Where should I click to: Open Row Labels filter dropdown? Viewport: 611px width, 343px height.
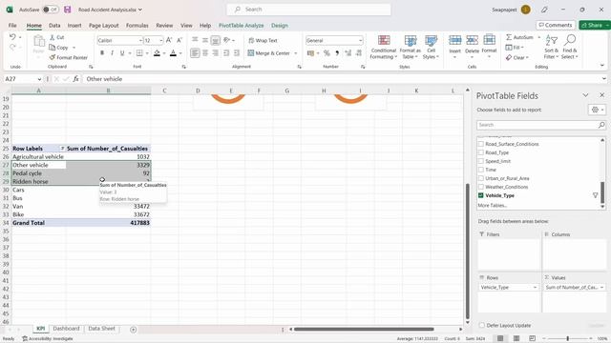coord(62,149)
